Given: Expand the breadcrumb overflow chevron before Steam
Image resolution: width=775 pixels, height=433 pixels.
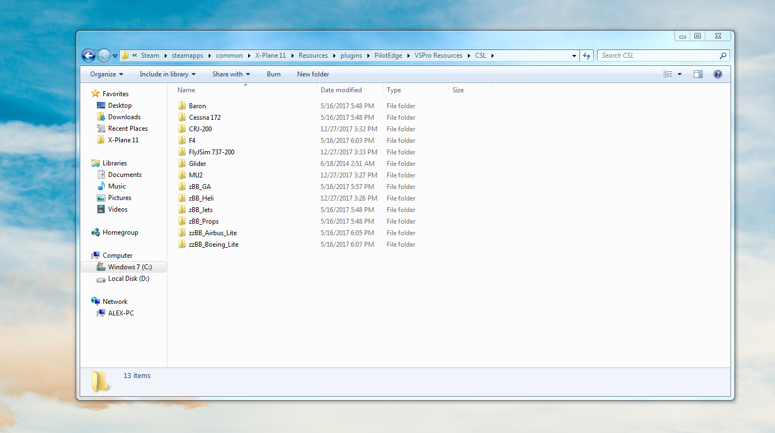Looking at the screenshot, I should (135, 55).
